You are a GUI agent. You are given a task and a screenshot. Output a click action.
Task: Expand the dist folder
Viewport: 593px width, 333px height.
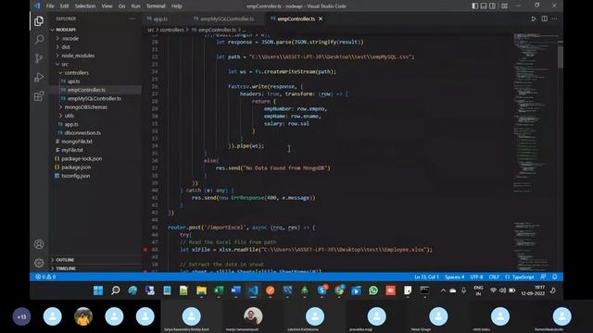pyautogui.click(x=95, y=47)
